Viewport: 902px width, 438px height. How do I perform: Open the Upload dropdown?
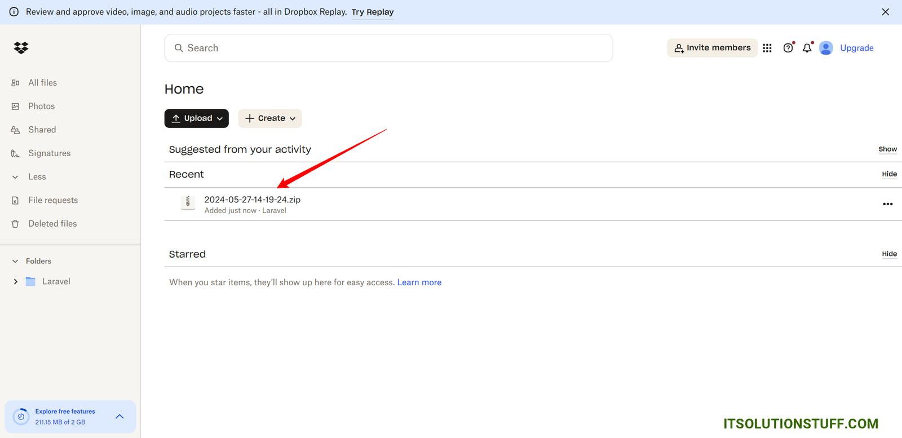coord(197,118)
